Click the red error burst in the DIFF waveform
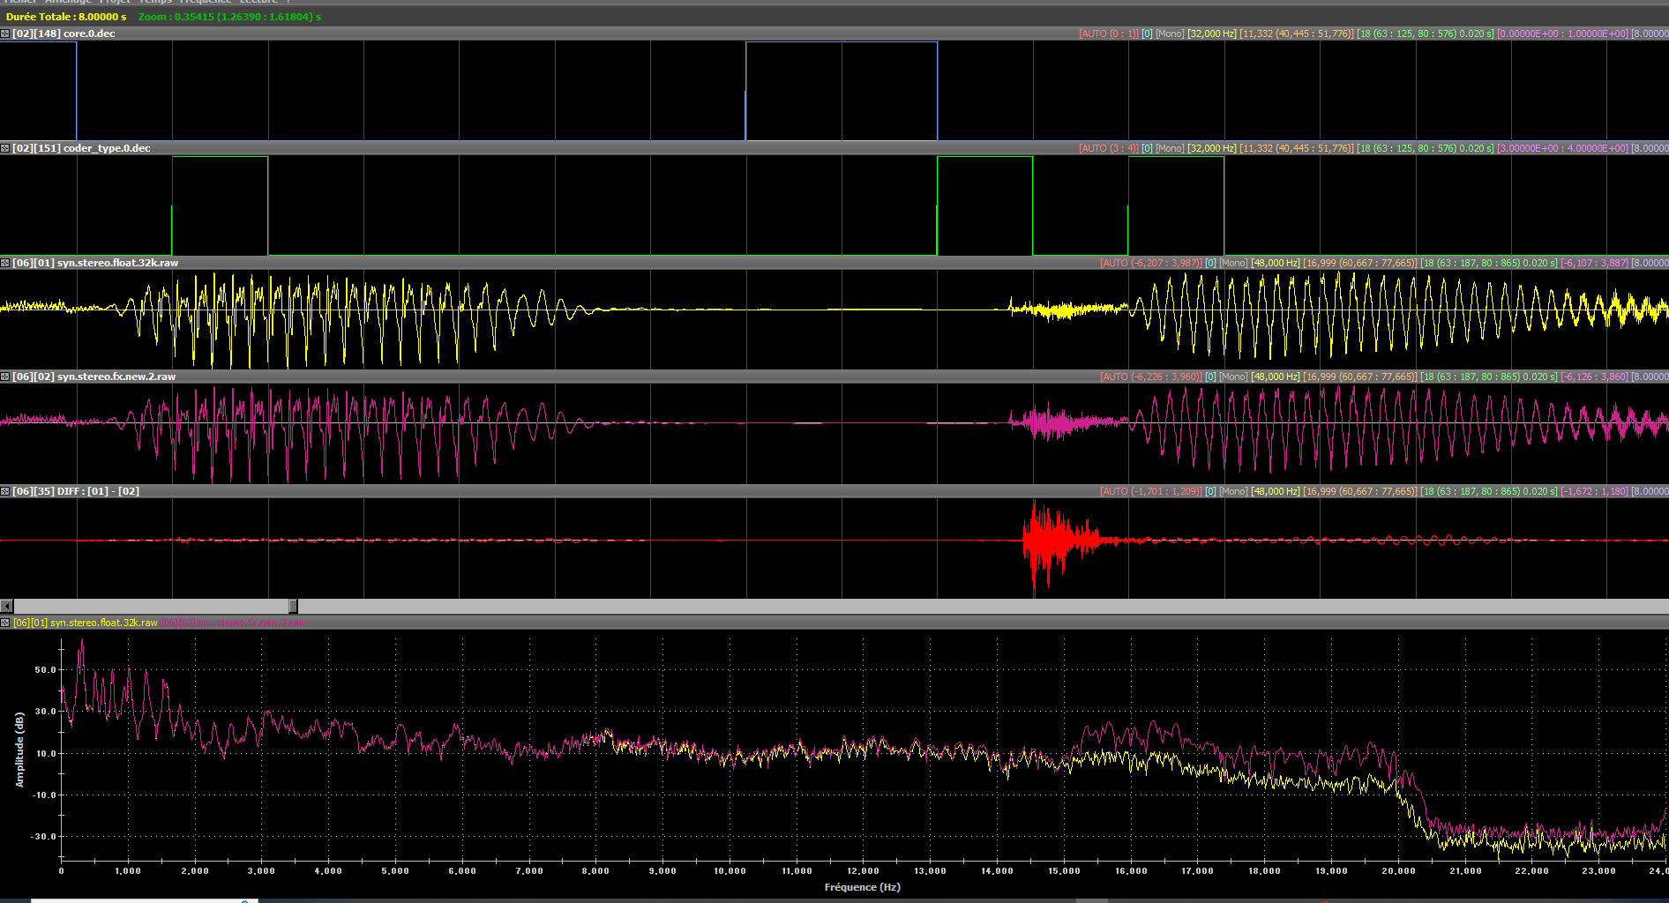This screenshot has width=1669, height=903. (1048, 541)
